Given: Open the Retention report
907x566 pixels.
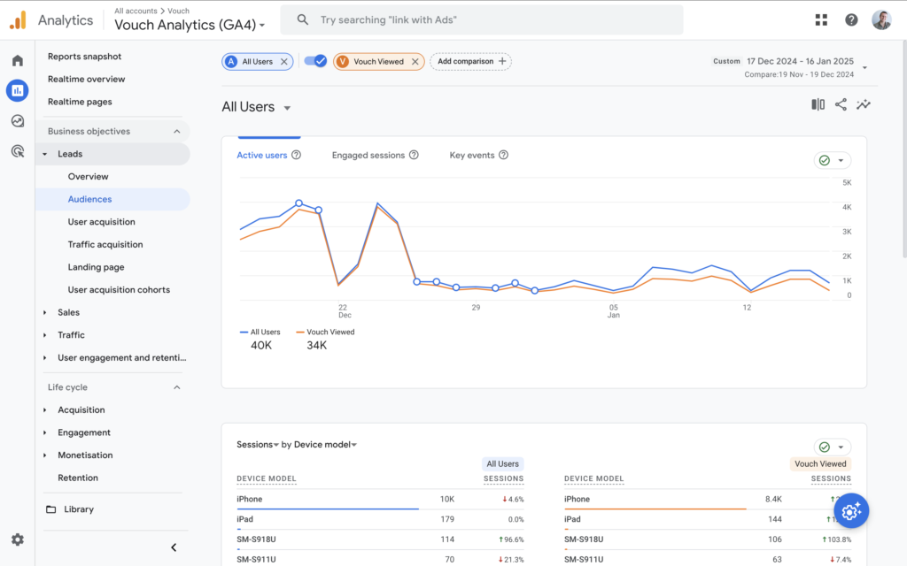Looking at the screenshot, I should 78,478.
